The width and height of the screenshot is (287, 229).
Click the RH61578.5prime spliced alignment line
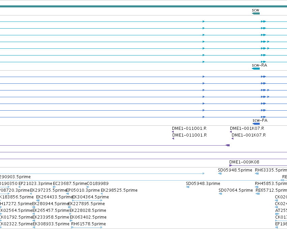[87, 227]
